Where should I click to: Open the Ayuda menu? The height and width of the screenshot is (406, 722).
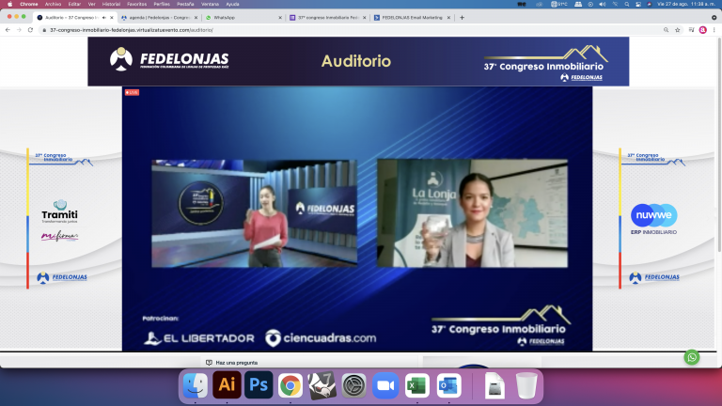[232, 4]
